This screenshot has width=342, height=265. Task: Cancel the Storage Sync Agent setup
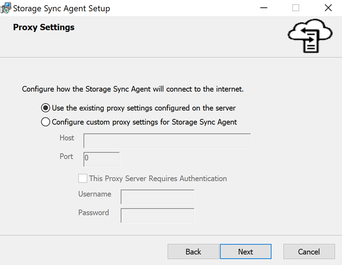tap(309, 251)
